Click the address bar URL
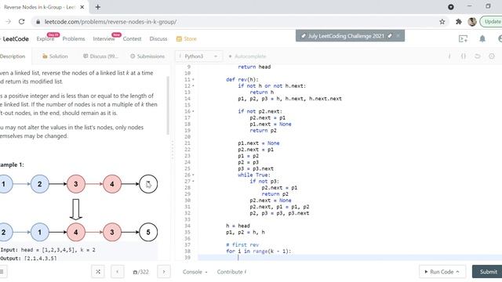The width and height of the screenshot is (502, 282). click(111, 22)
